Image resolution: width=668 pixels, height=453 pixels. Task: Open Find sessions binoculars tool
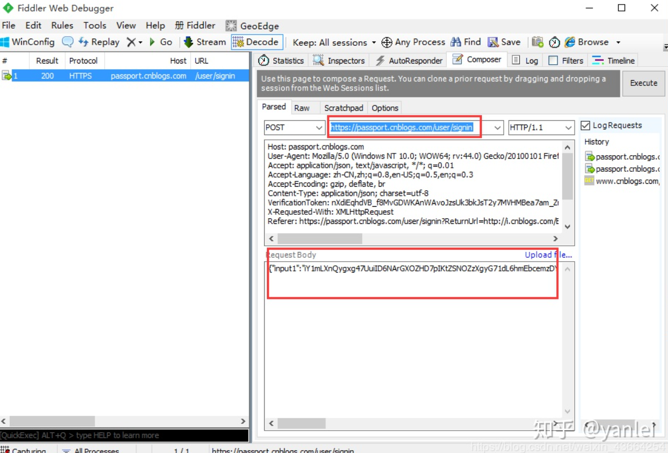[466, 42]
